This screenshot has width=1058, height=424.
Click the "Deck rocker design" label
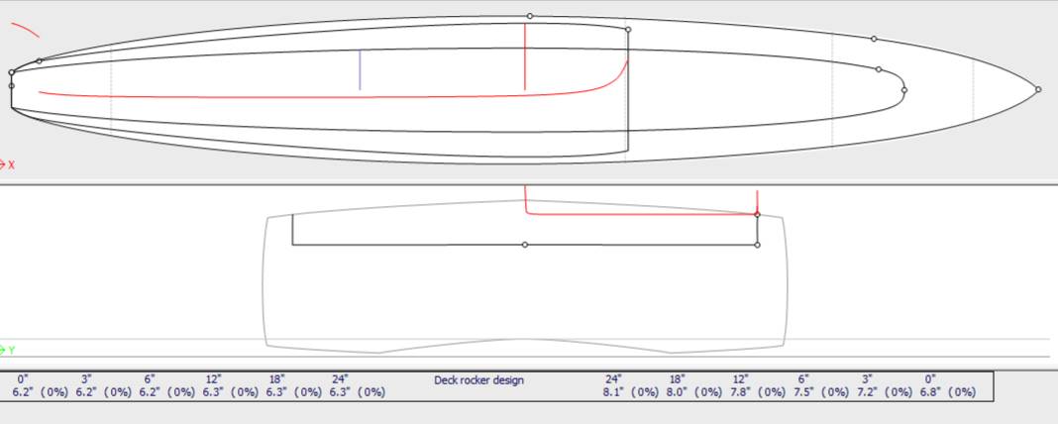click(x=478, y=379)
